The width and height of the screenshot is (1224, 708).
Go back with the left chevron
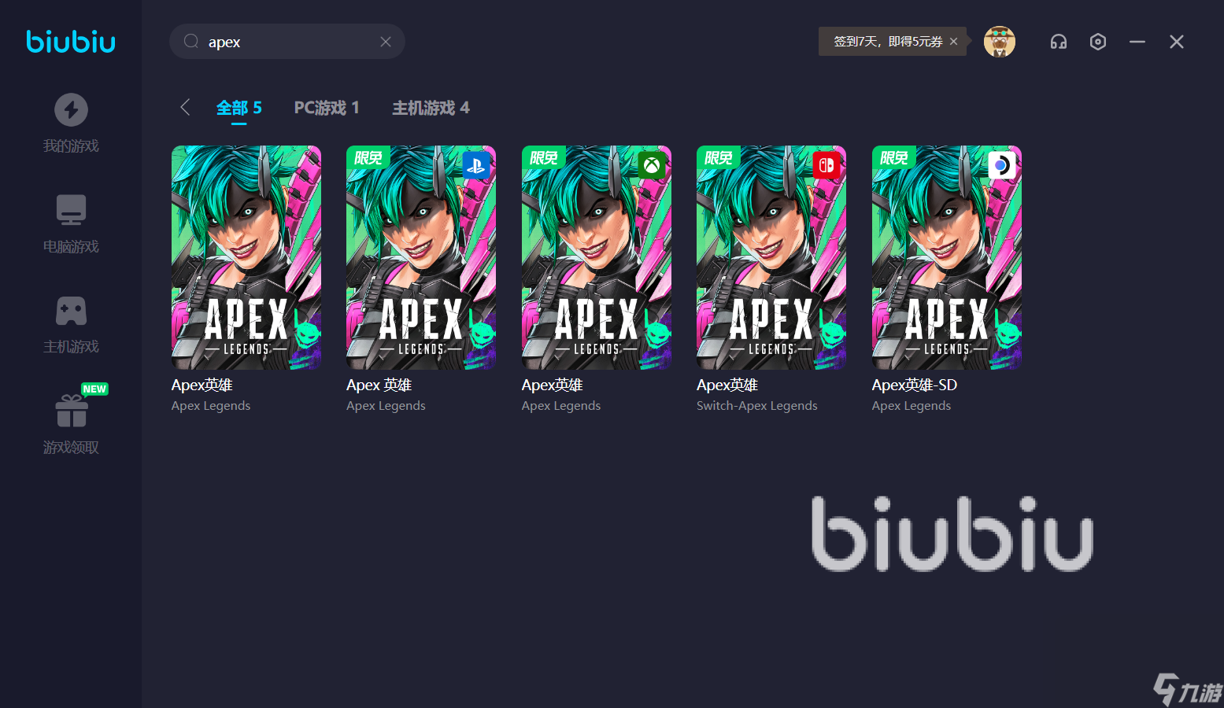185,107
